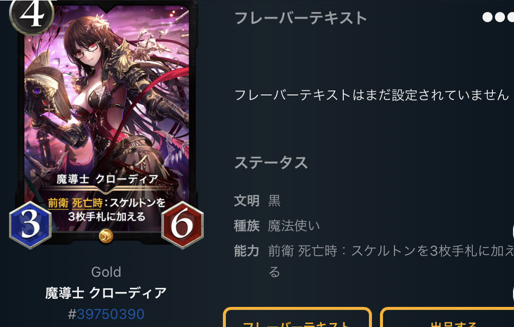This screenshot has width=514, height=327.
Task: Click the cost 4 orb on card
Action: 32,15
